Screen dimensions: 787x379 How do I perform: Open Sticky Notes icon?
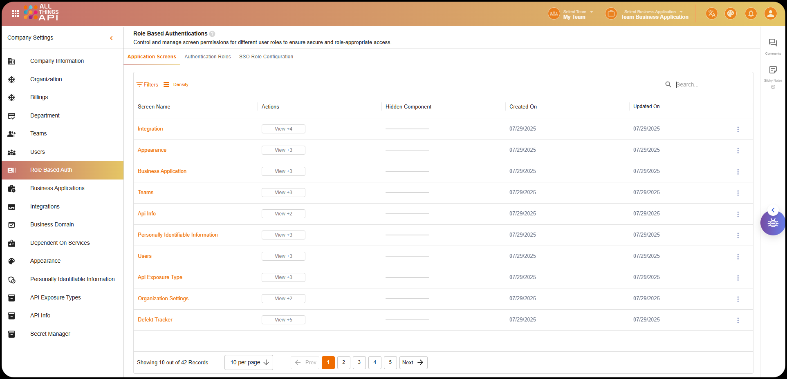click(773, 70)
